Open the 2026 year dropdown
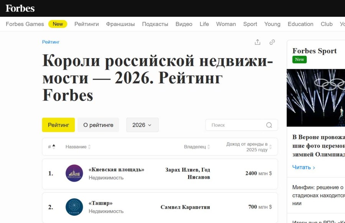This screenshot has width=345, height=223. (x=142, y=125)
